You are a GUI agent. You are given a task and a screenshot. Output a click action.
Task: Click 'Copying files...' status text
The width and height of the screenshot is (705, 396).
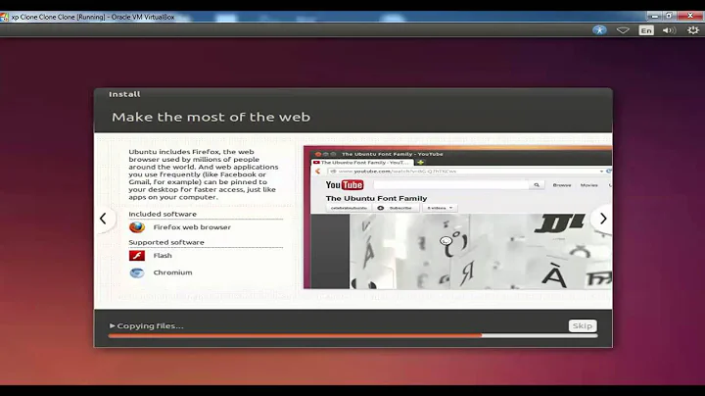150,325
